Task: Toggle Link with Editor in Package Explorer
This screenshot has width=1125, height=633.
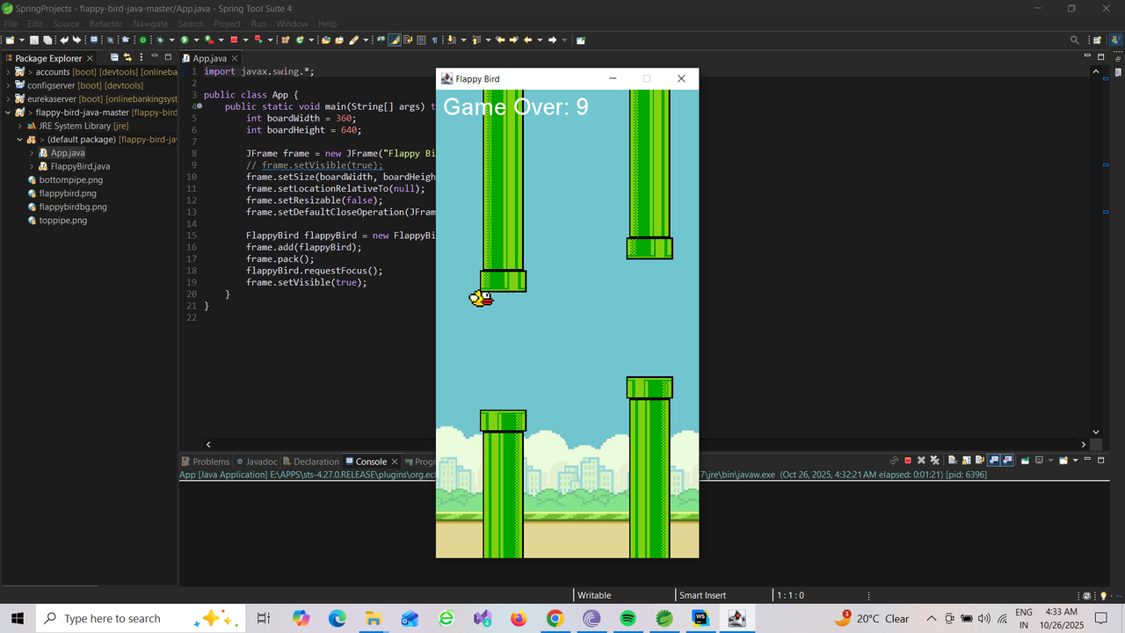Action: click(127, 58)
